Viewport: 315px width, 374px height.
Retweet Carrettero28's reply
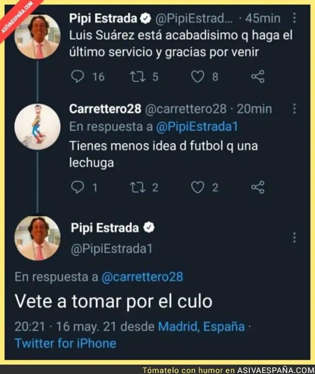pyautogui.click(x=137, y=188)
